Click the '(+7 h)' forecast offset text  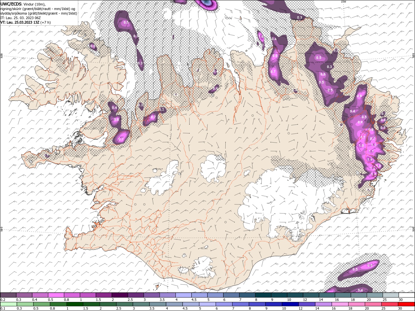(x=45, y=22)
